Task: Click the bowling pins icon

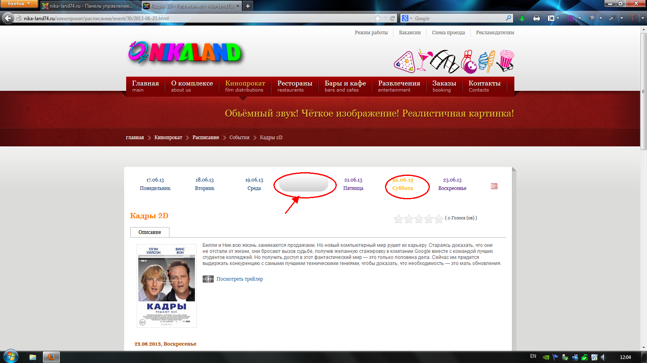Action: (468, 62)
